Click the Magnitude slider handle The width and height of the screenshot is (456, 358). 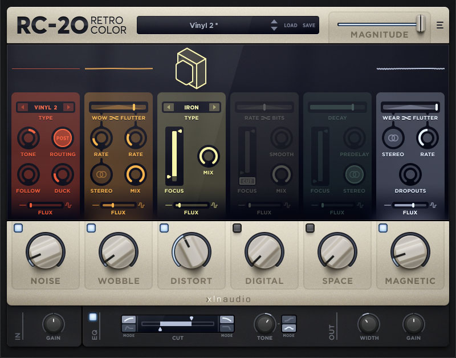point(421,24)
